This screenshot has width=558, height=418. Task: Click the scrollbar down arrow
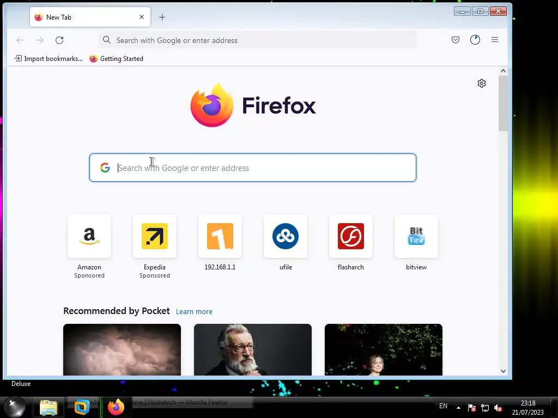coord(503,371)
